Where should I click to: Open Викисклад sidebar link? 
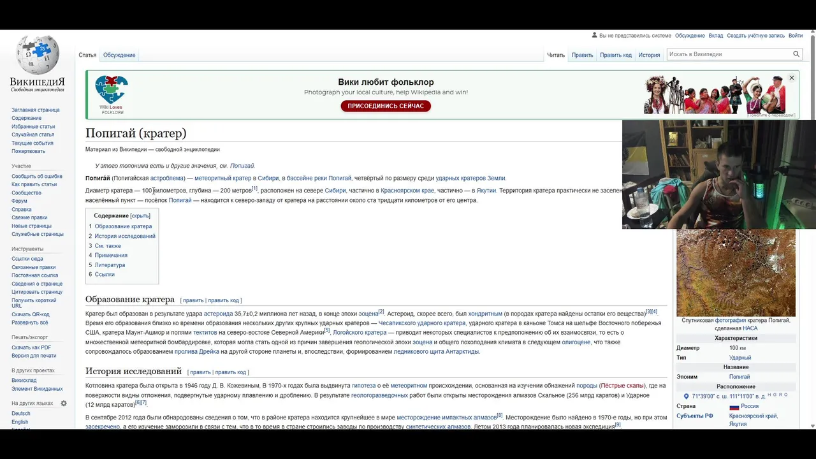click(x=24, y=381)
